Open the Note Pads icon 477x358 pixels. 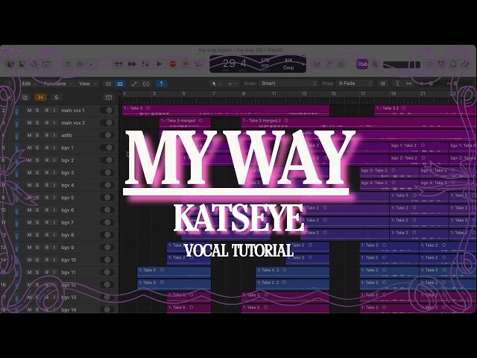click(441, 64)
